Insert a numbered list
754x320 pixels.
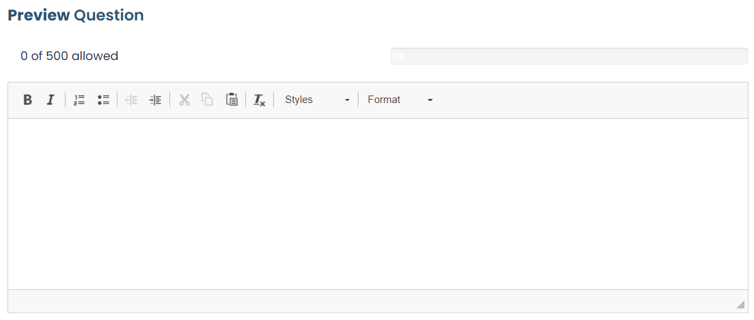tap(79, 100)
